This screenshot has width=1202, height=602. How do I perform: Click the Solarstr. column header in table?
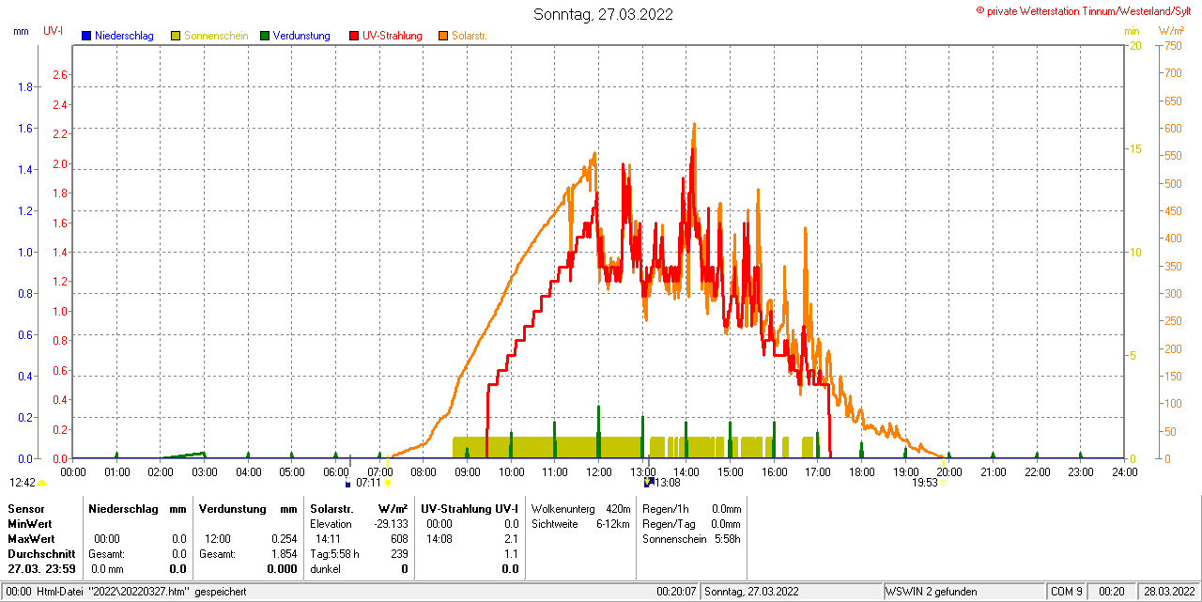point(331,508)
